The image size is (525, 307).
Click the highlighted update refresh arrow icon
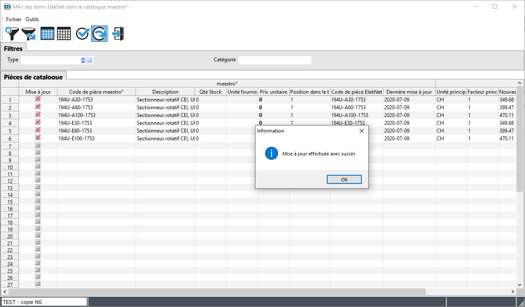click(99, 33)
